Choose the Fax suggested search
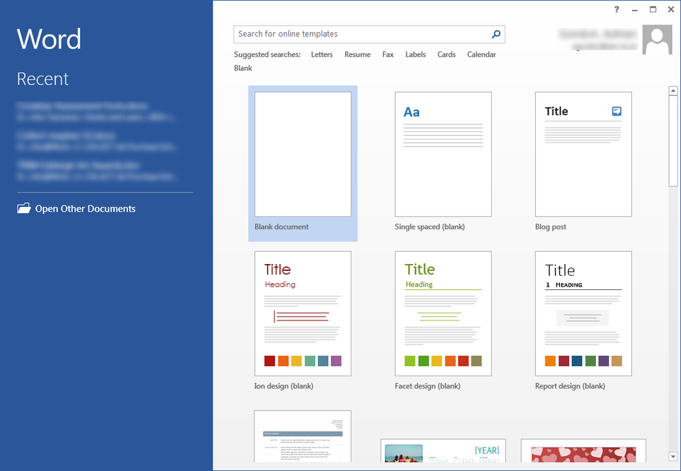Image resolution: width=681 pixels, height=471 pixels. [388, 54]
